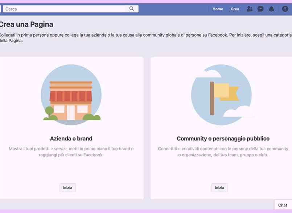Open the Chat tab

click(283, 205)
